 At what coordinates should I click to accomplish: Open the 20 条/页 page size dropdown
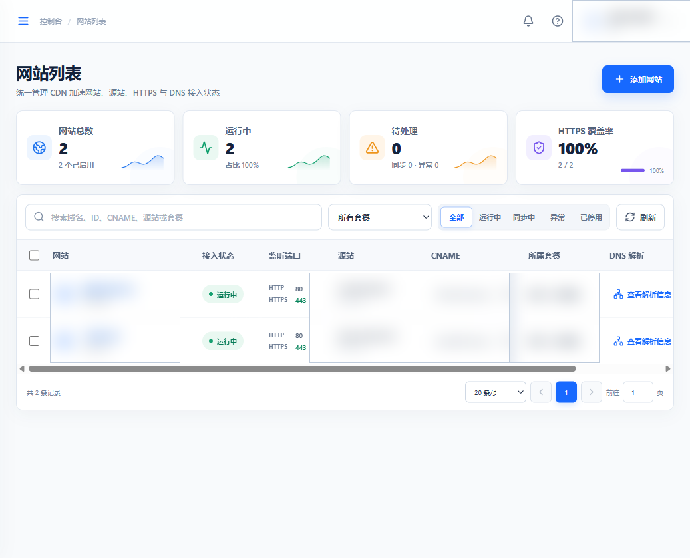(x=496, y=392)
